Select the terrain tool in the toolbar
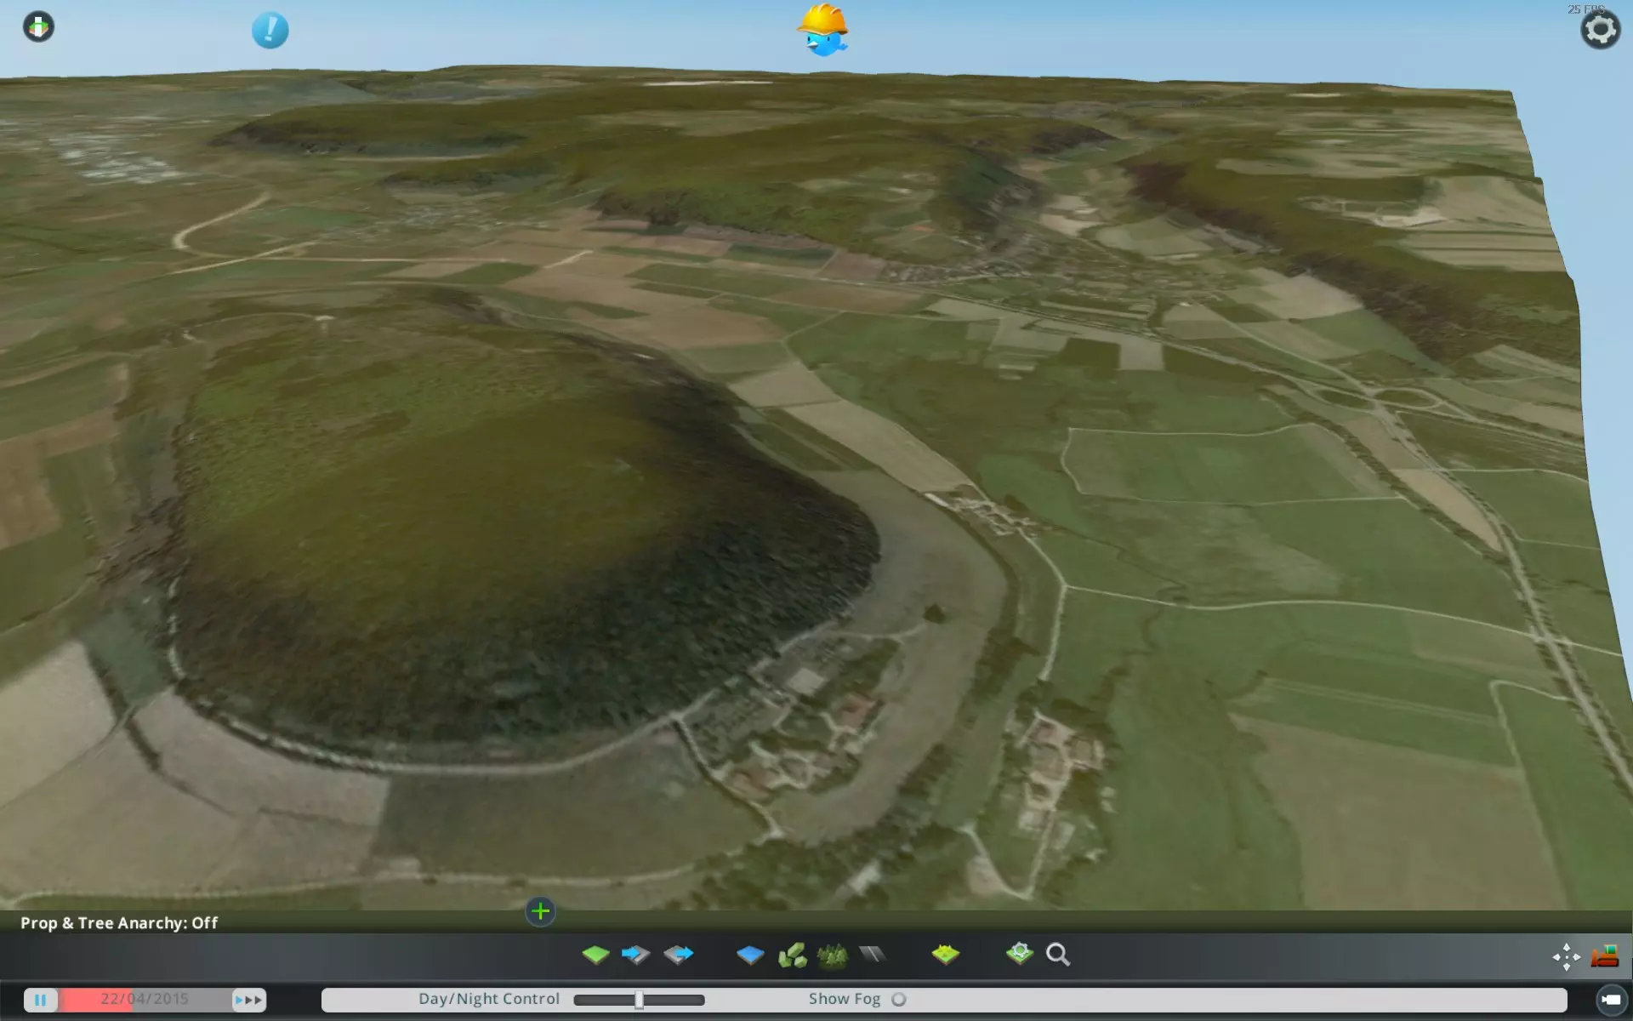Screen dimensions: 1633x1021 pos(595,955)
